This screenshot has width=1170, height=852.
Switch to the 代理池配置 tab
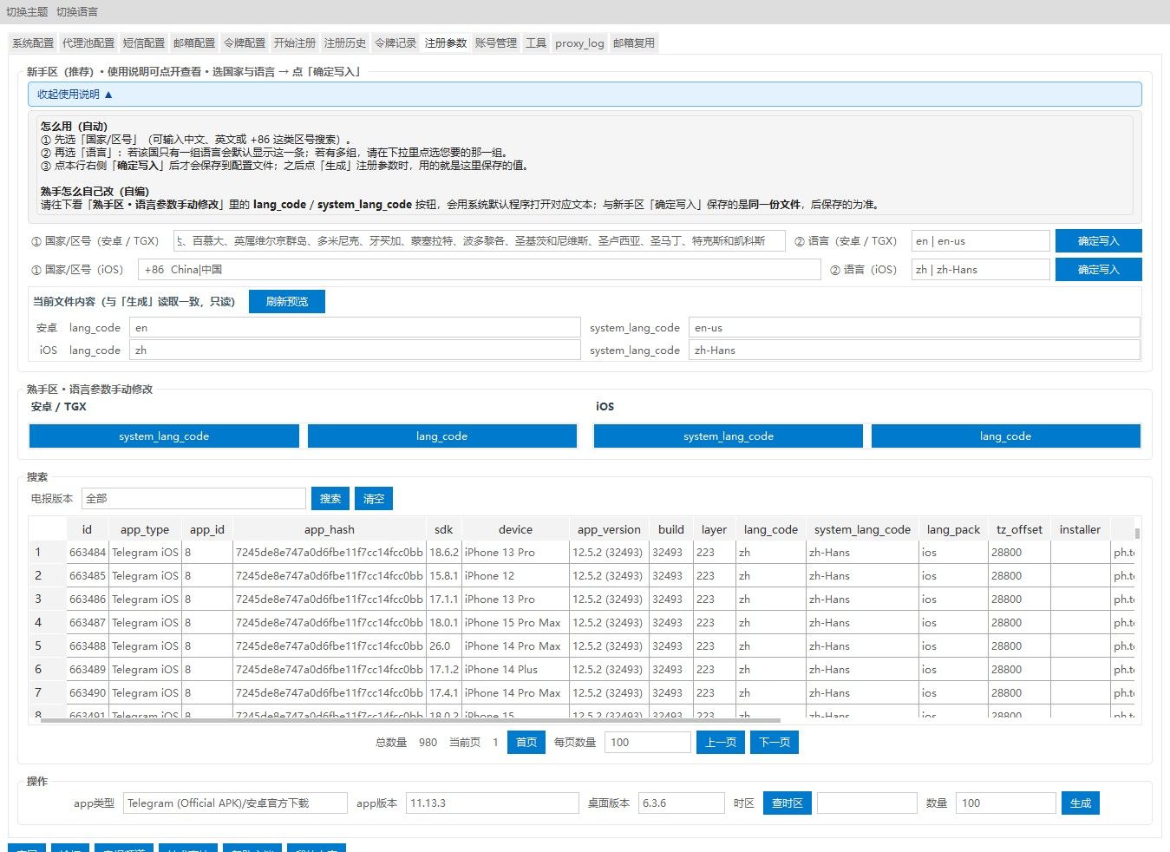tap(88, 43)
